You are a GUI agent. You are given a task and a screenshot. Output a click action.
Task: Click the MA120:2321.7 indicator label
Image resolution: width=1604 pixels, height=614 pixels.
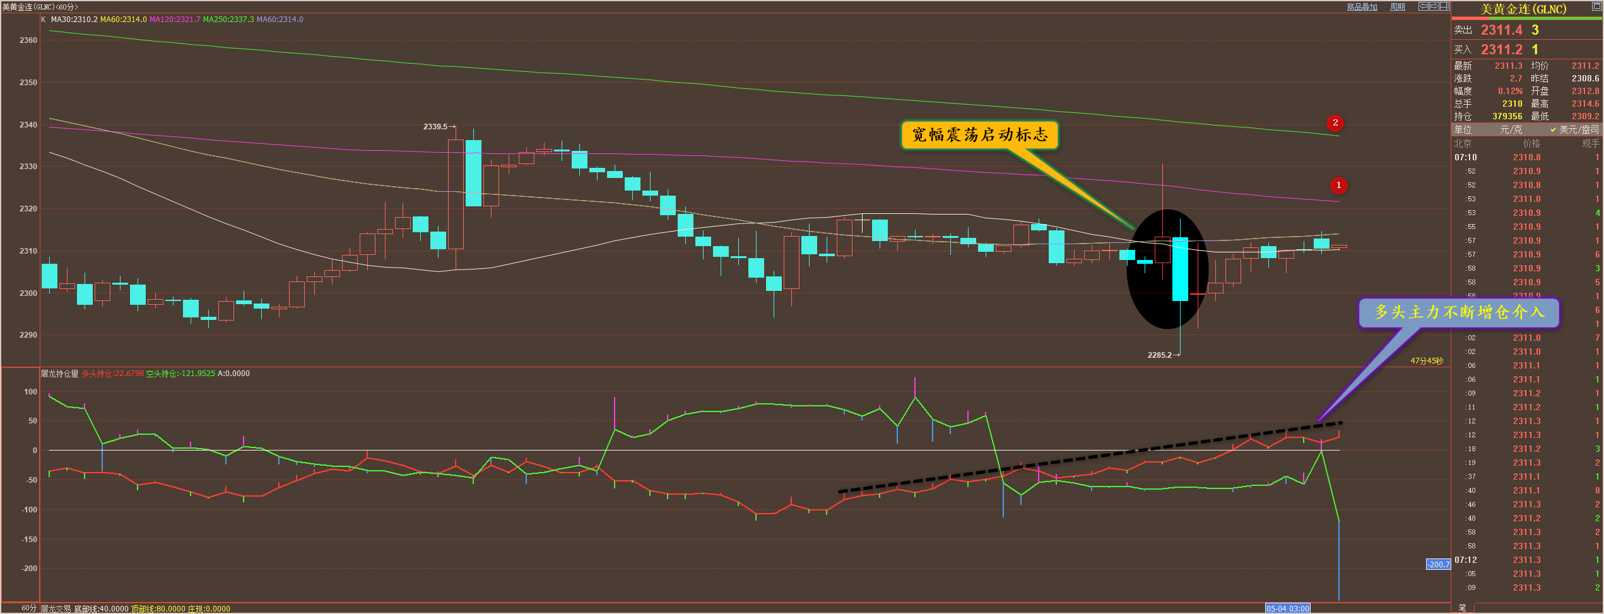click(x=175, y=20)
